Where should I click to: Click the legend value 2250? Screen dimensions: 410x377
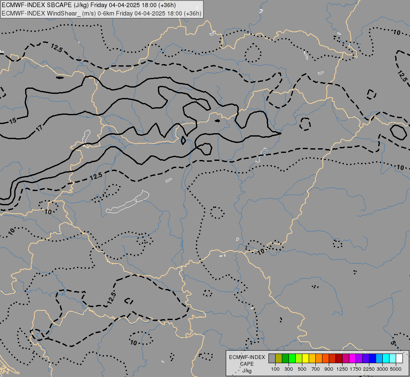click(x=369, y=369)
